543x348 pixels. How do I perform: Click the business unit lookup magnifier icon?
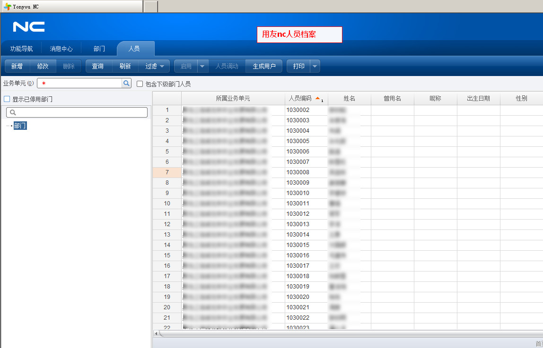click(126, 83)
